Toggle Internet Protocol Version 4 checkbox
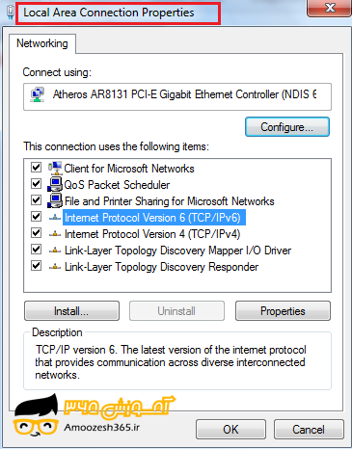Screen dimensions: 352x449 (36, 233)
